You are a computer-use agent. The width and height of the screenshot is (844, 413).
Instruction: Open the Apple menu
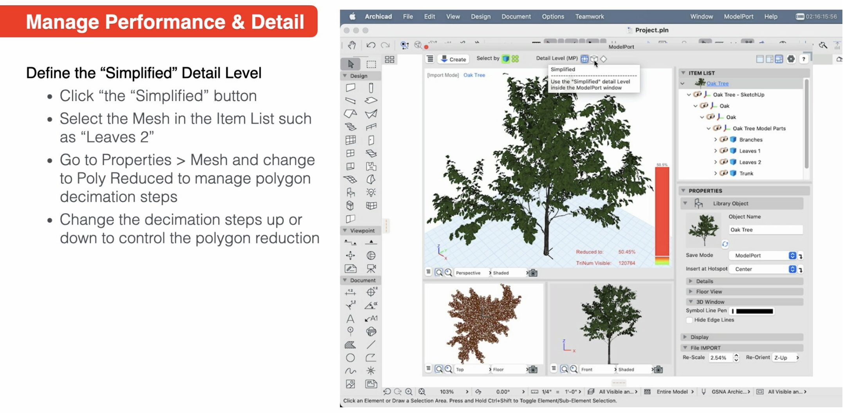coord(352,16)
